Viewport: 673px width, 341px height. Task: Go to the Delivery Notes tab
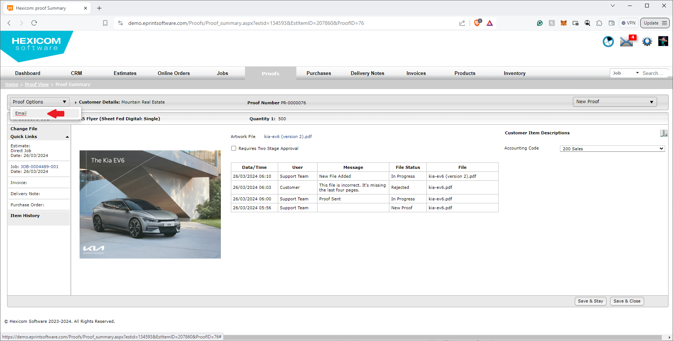click(x=367, y=73)
